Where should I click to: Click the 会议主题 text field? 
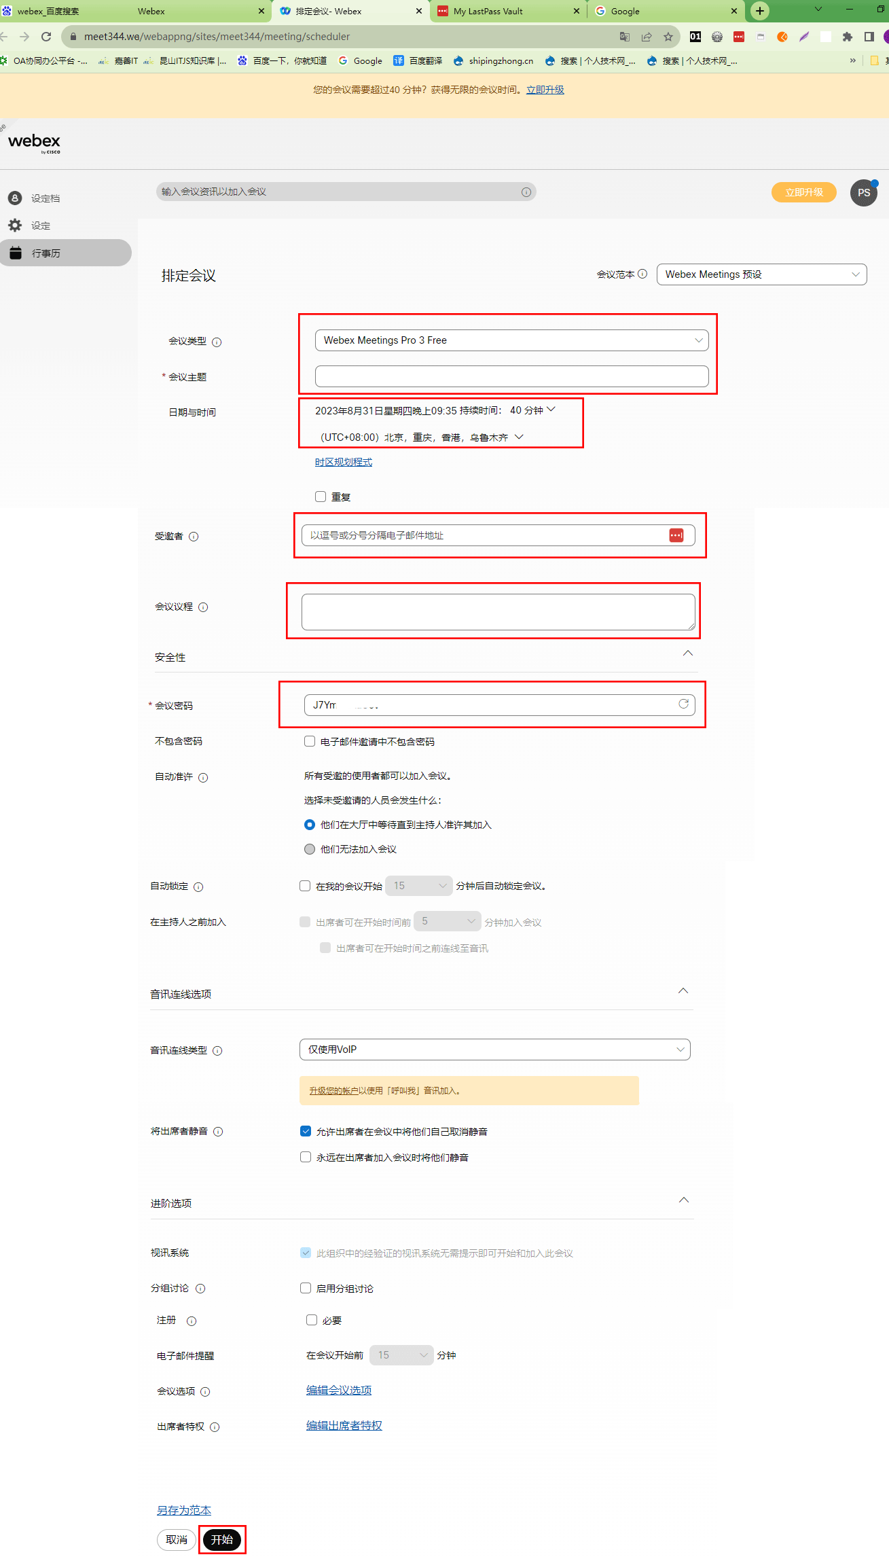pos(511,376)
